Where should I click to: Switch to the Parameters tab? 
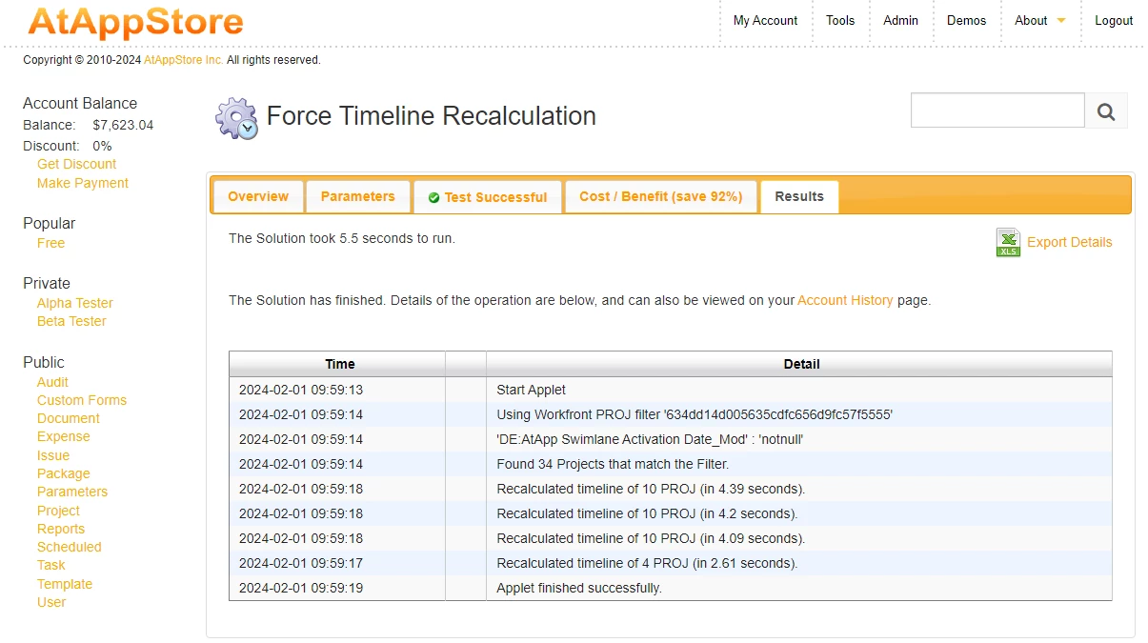pos(358,196)
